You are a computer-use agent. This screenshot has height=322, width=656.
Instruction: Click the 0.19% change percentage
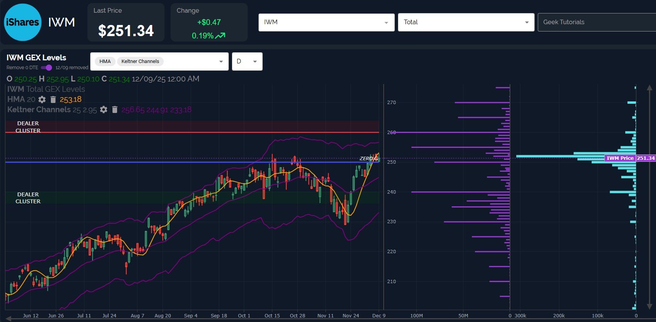tap(203, 36)
